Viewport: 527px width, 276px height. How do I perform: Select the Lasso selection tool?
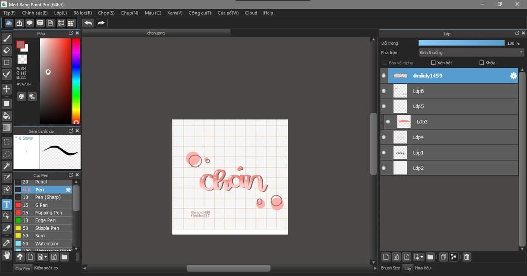[6, 154]
